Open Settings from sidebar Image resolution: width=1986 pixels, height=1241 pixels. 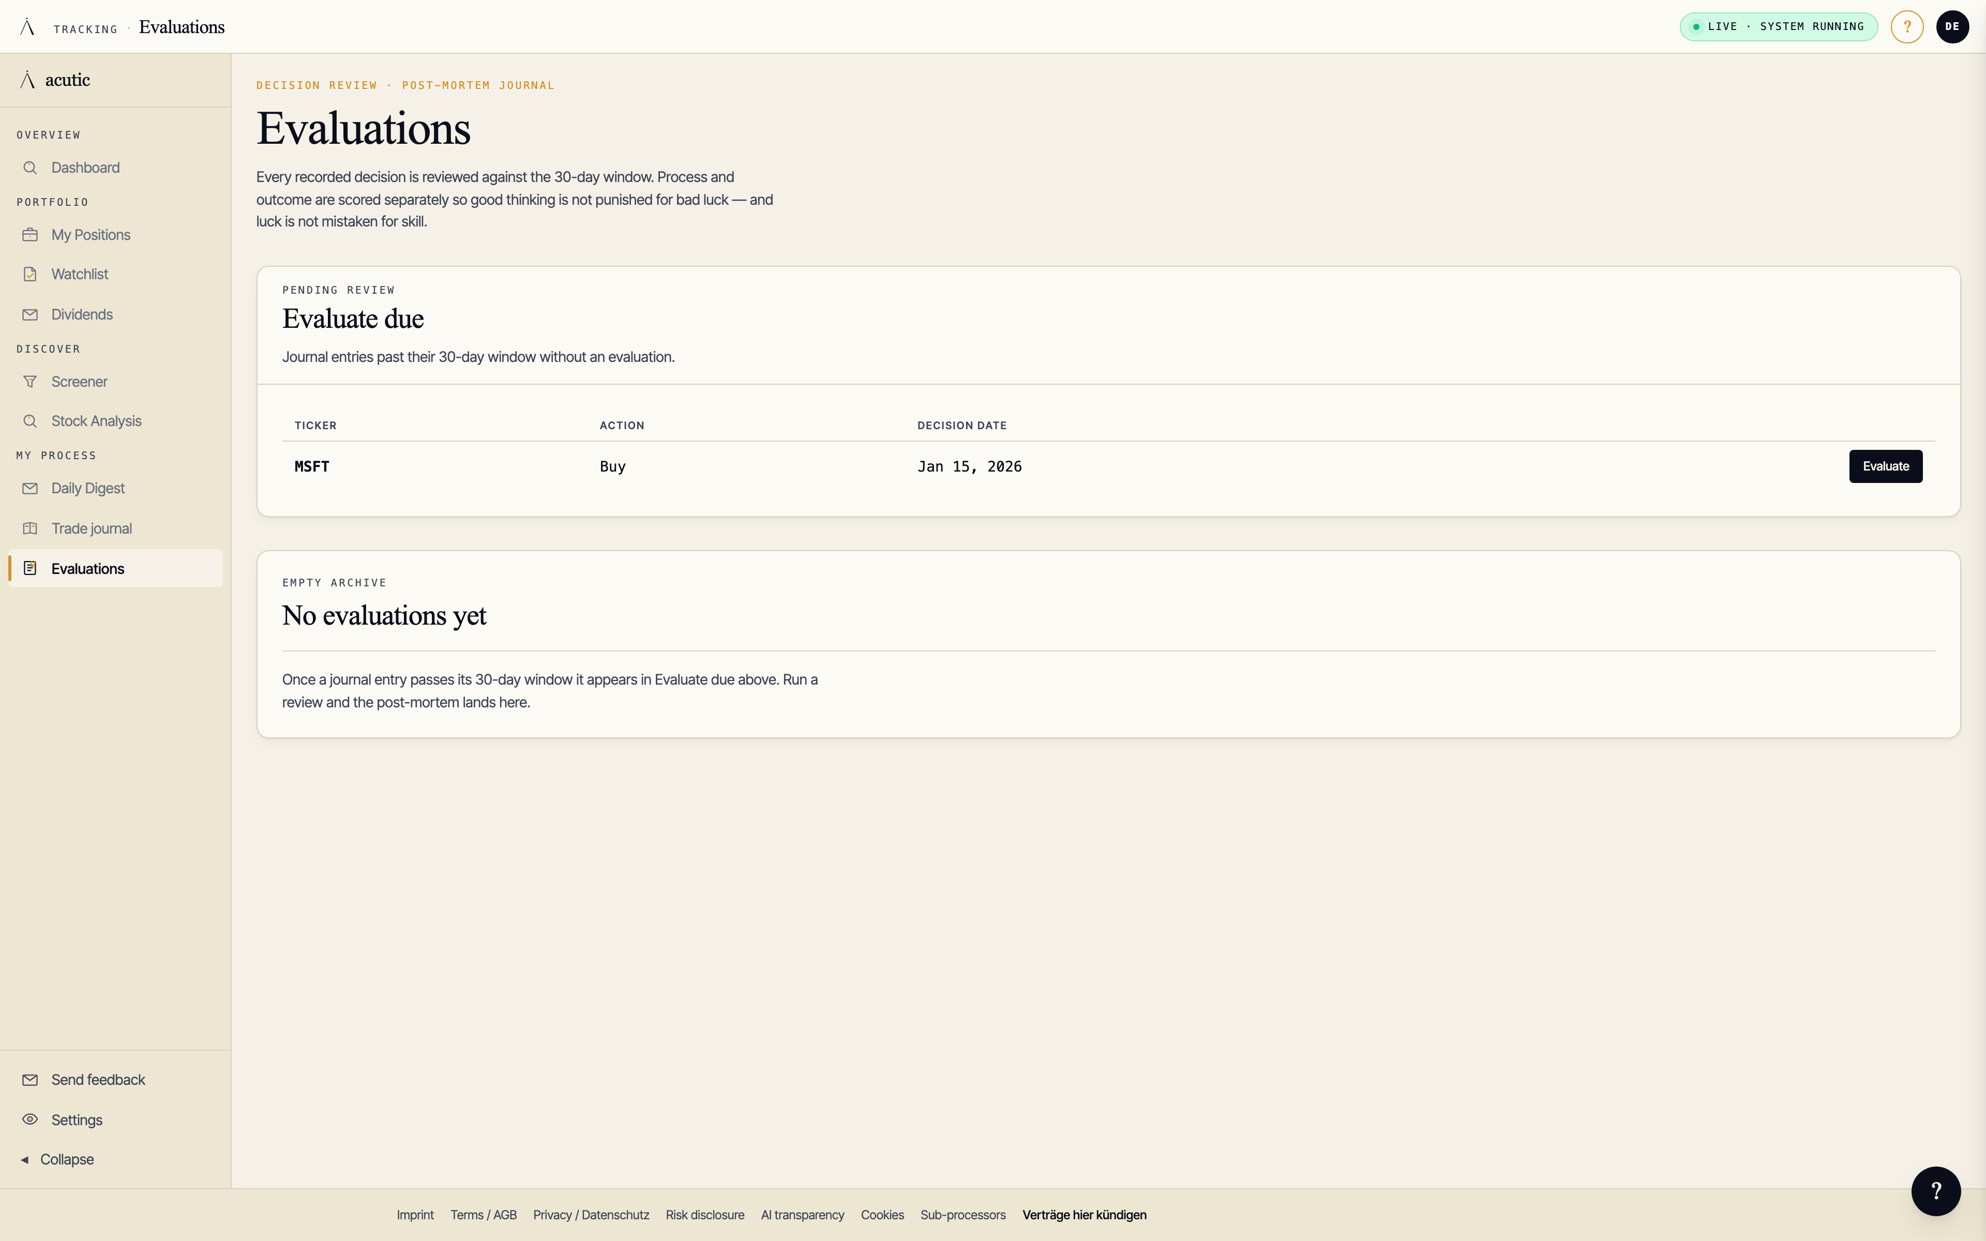coord(115,1119)
